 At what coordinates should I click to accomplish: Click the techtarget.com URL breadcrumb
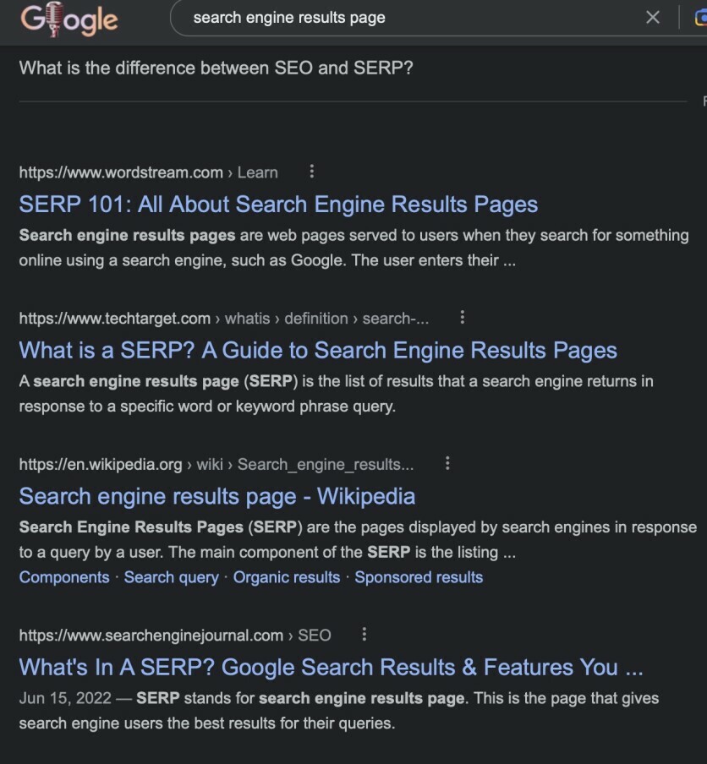pos(223,319)
